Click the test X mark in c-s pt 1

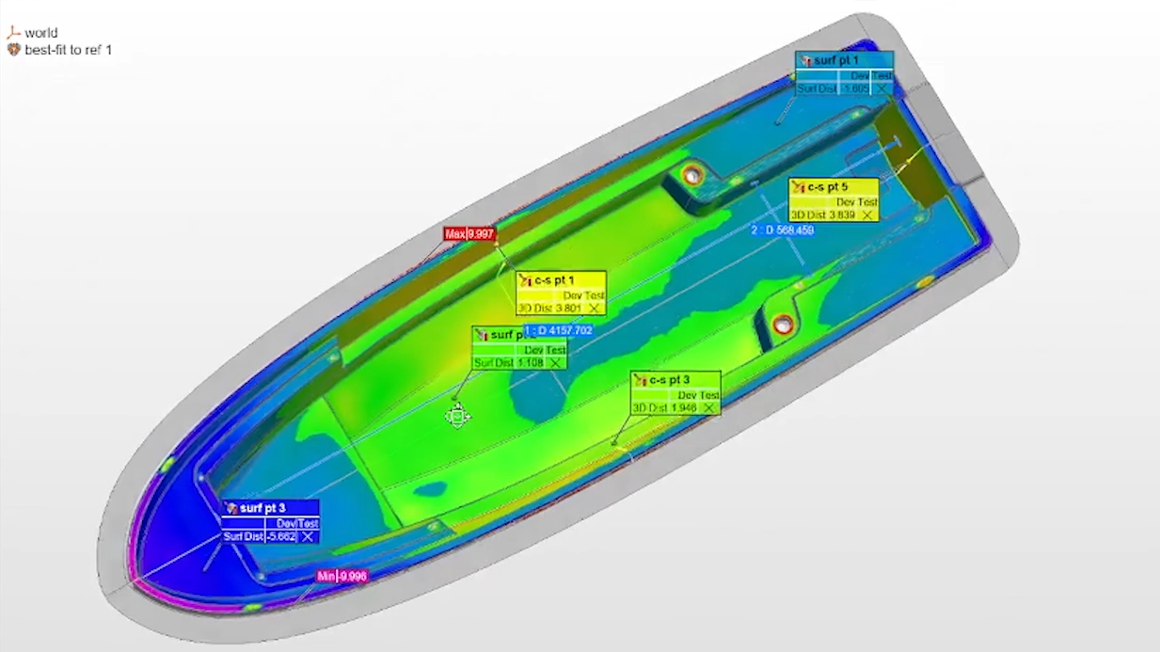[595, 309]
